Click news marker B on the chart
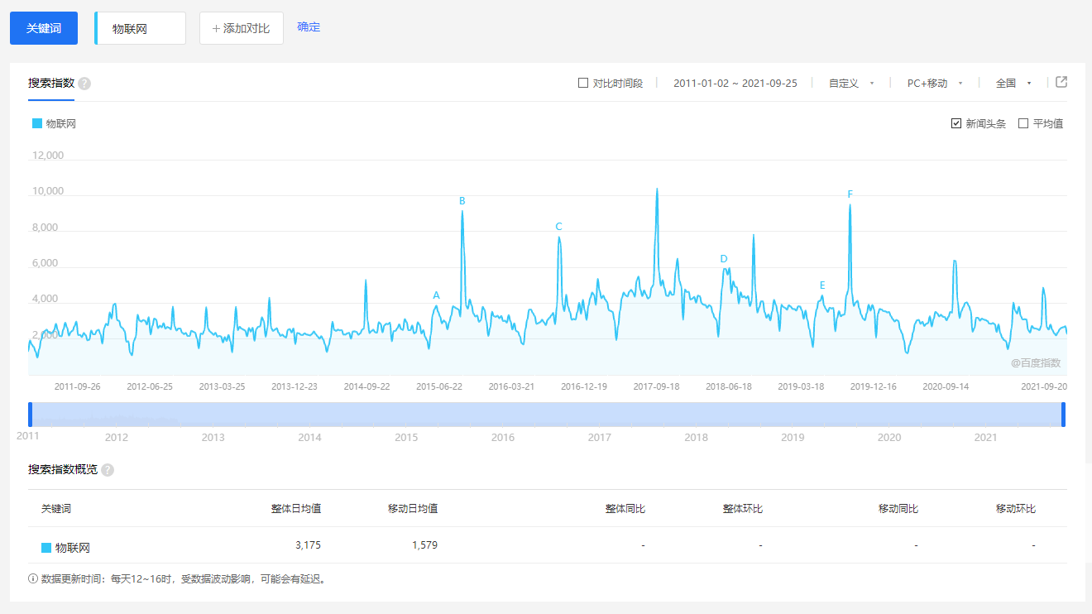 click(x=462, y=201)
